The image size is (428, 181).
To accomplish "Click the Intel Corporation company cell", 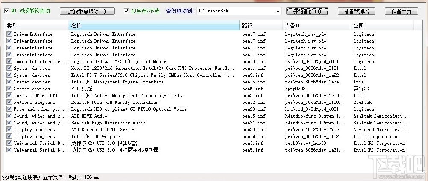I will (375, 136).
